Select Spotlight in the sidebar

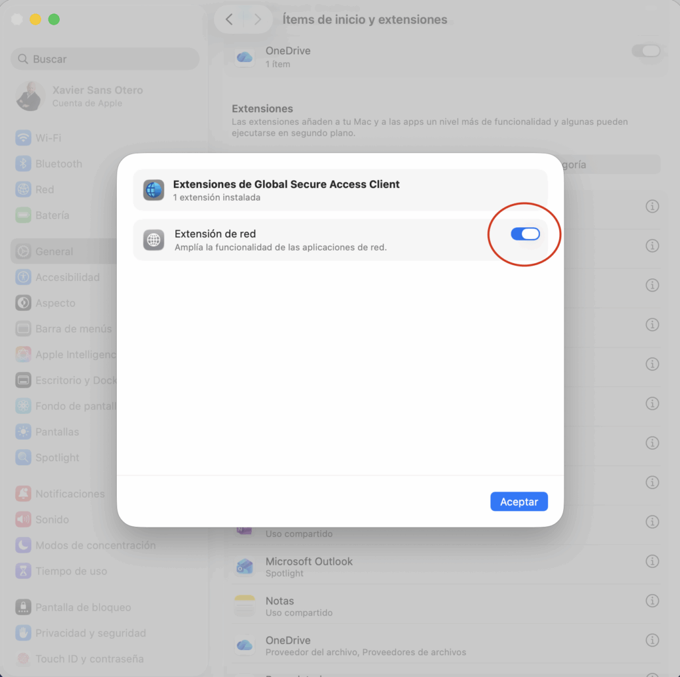[57, 458]
